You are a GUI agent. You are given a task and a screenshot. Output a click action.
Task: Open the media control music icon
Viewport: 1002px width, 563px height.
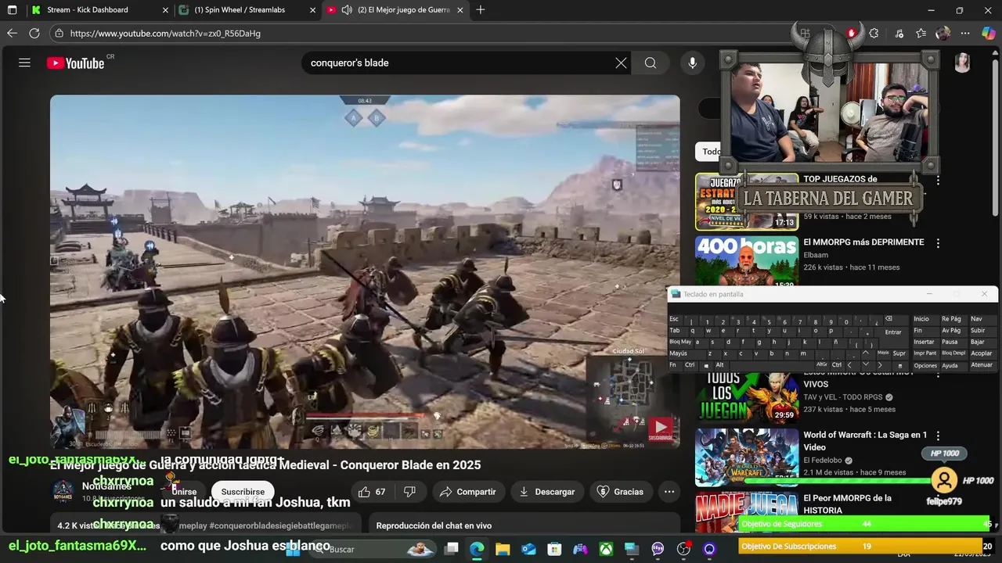click(899, 34)
